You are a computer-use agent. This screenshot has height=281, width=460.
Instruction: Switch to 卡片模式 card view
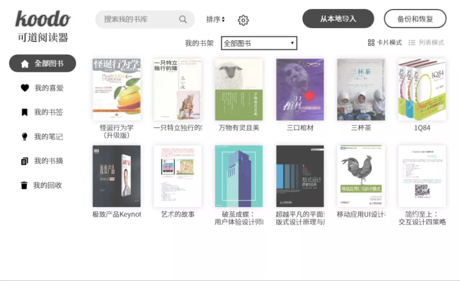(385, 43)
